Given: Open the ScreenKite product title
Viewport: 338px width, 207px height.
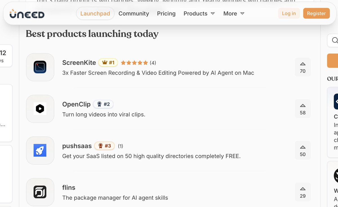Looking at the screenshot, I should [79, 63].
